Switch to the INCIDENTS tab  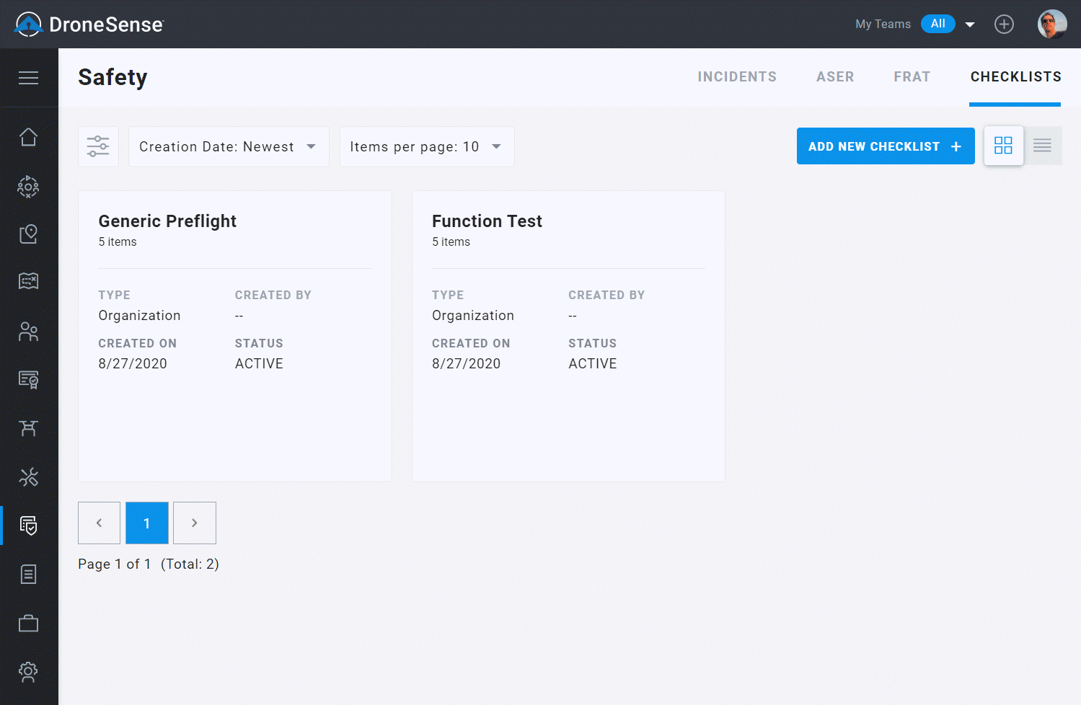pos(737,76)
